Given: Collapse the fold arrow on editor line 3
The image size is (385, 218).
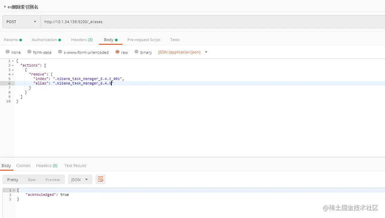Looking at the screenshot, I should [13, 70].
